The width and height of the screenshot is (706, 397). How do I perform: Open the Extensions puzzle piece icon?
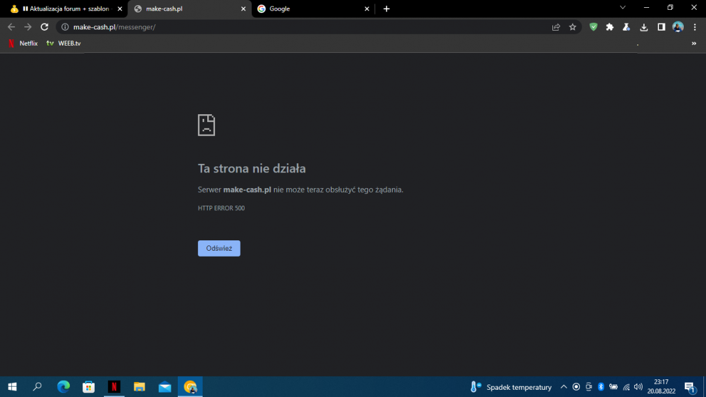click(610, 27)
